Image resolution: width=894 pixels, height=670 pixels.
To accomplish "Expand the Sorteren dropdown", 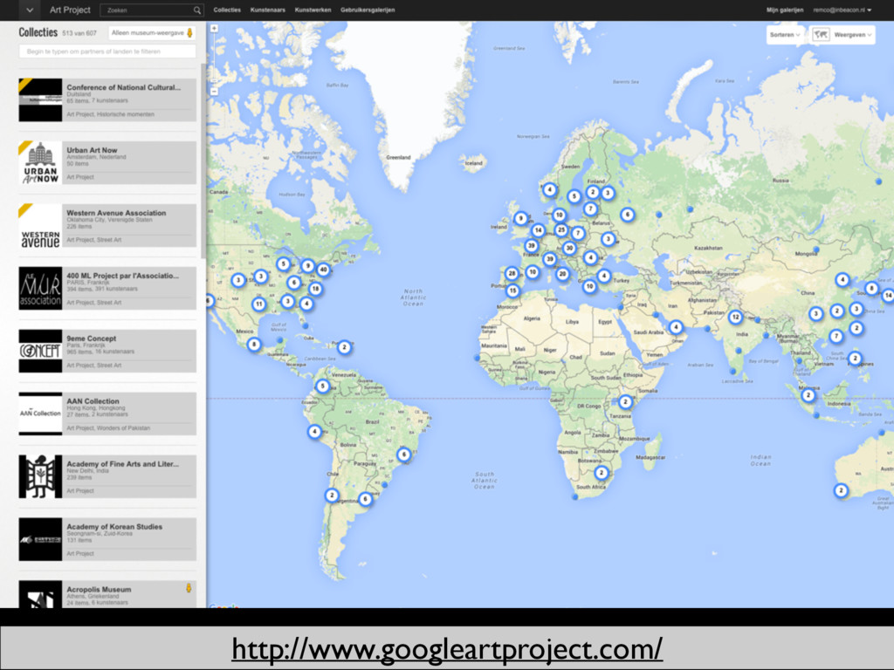I will [785, 35].
